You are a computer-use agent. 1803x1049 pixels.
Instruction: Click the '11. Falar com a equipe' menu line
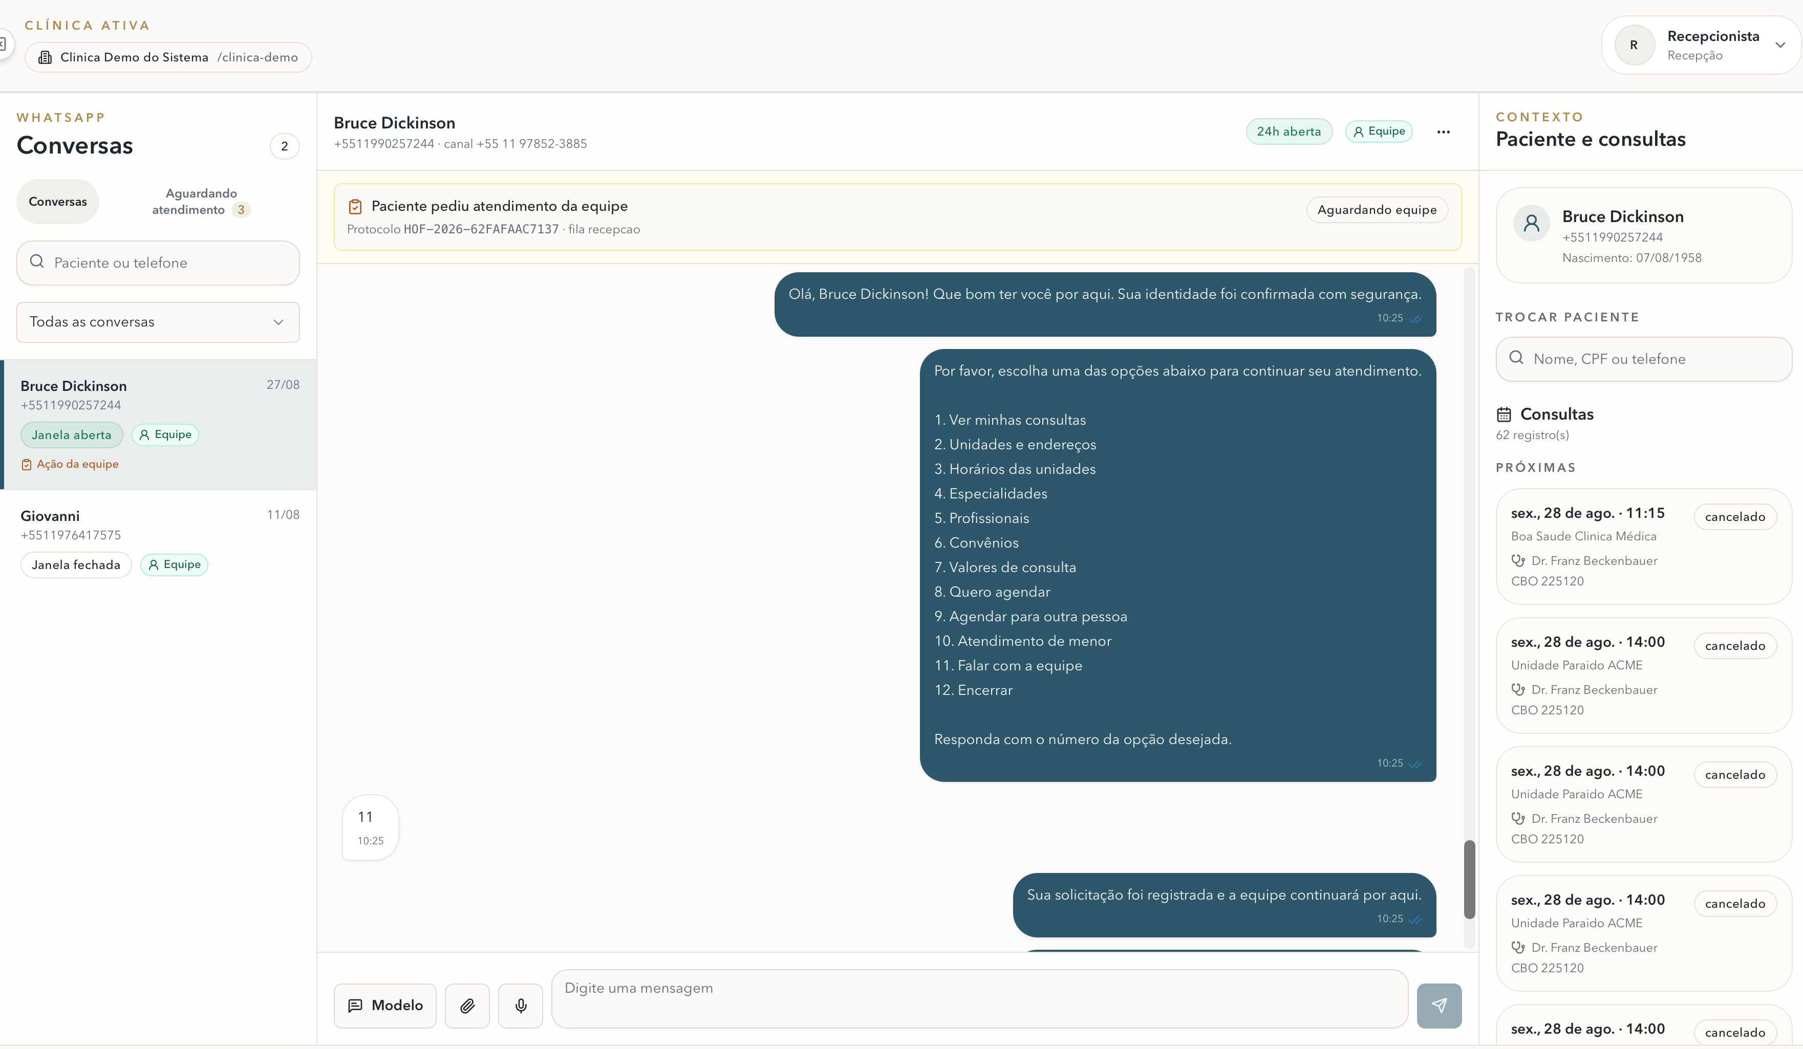click(1008, 666)
